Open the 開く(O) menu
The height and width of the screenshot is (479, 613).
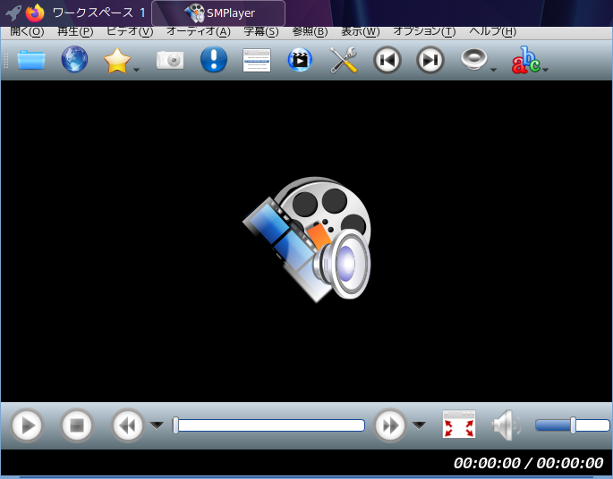click(27, 31)
